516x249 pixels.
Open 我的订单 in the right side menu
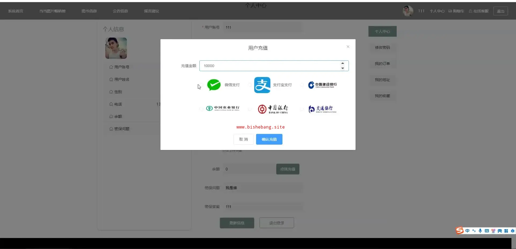382,64
